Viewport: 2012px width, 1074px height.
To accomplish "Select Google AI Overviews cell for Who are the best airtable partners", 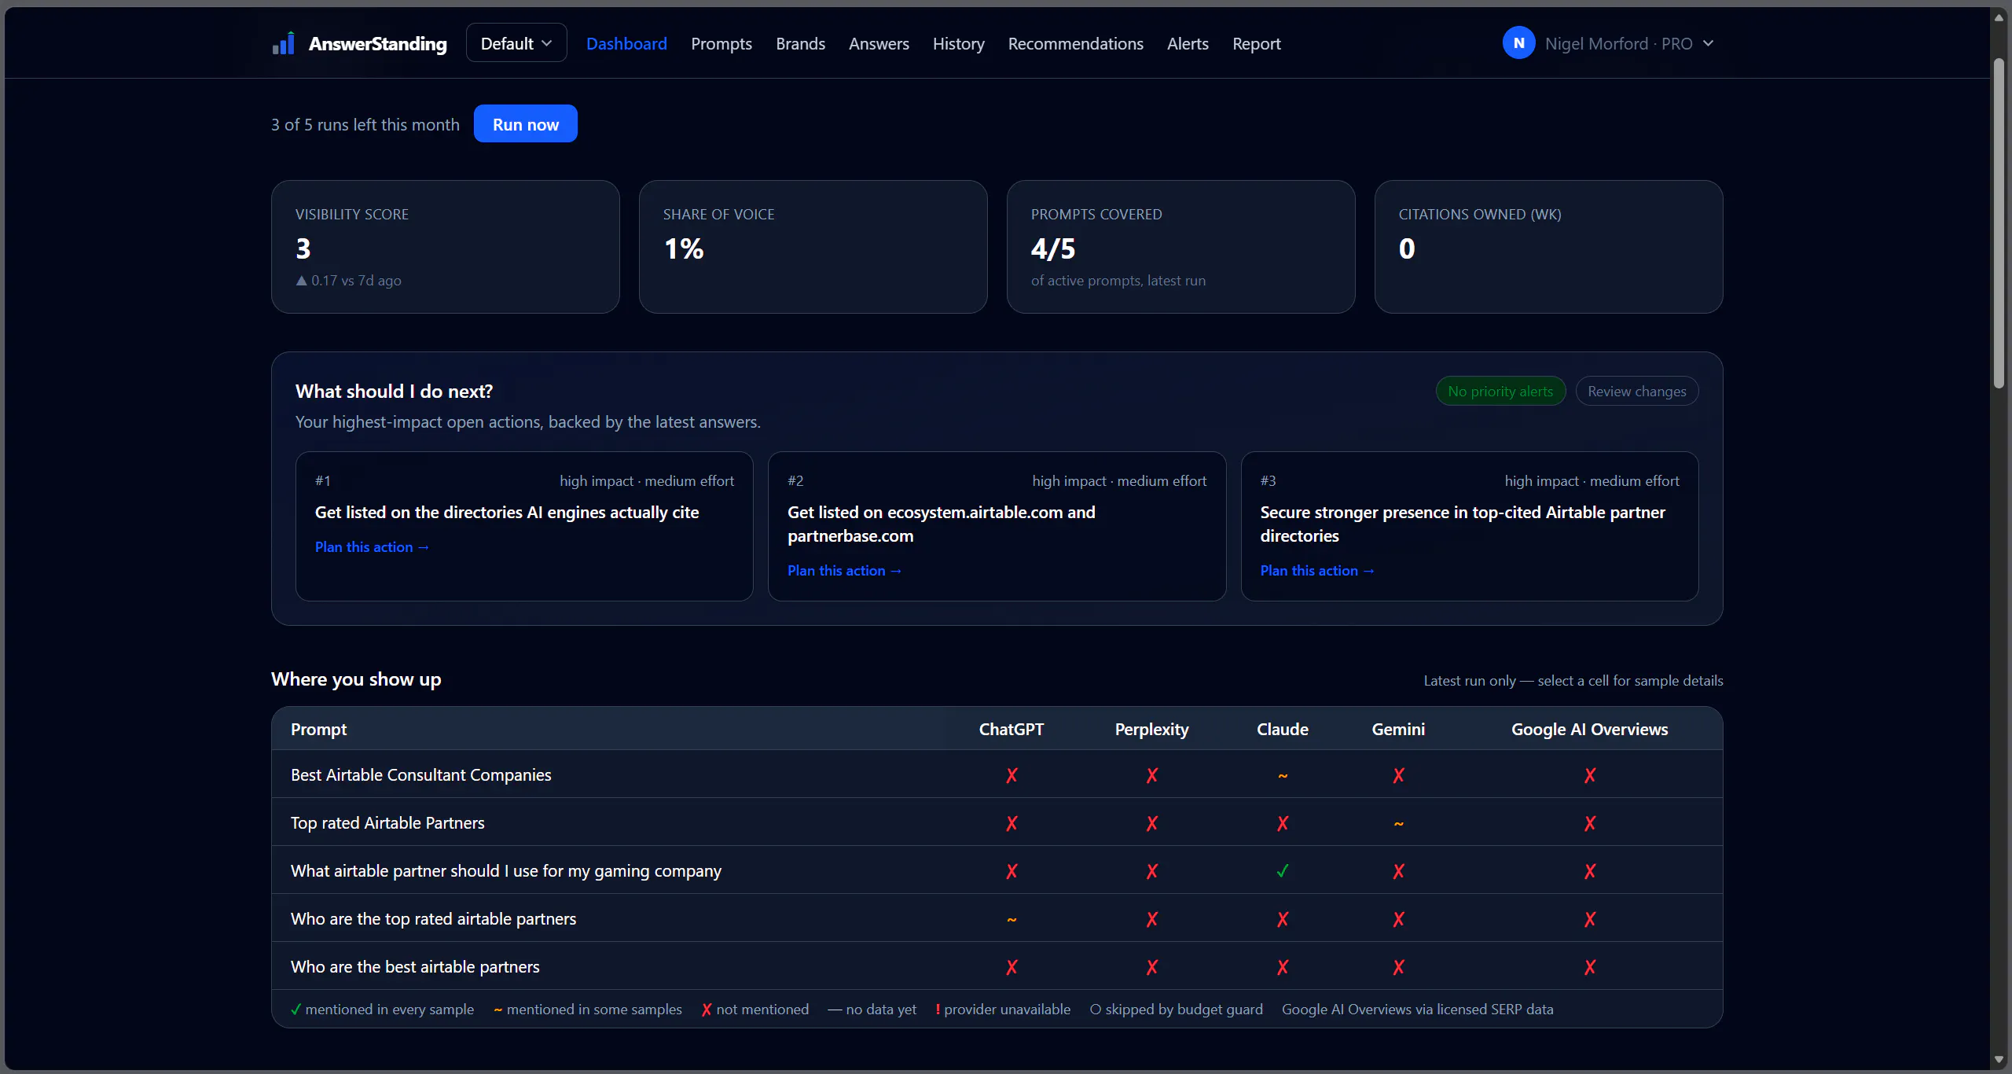I will click(1589, 967).
